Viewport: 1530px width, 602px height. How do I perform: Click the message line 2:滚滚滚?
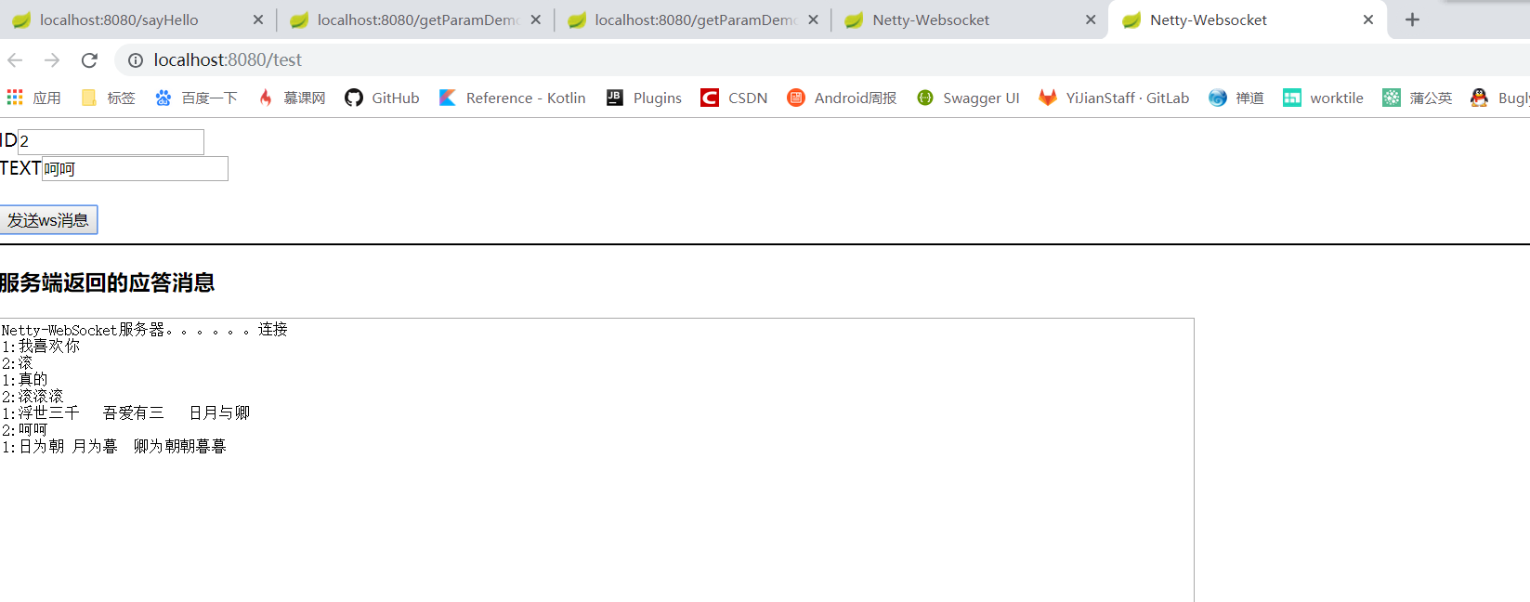pyautogui.click(x=33, y=397)
